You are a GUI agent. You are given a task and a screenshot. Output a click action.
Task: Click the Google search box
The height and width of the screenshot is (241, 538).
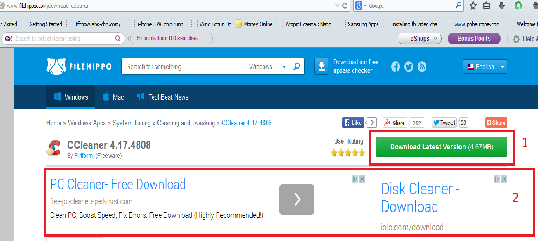coord(411,5)
